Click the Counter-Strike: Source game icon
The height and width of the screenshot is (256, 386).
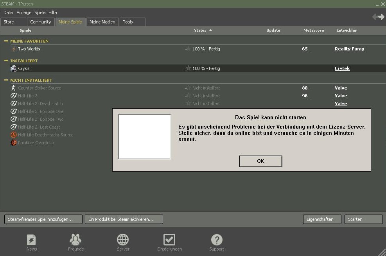(x=14, y=88)
